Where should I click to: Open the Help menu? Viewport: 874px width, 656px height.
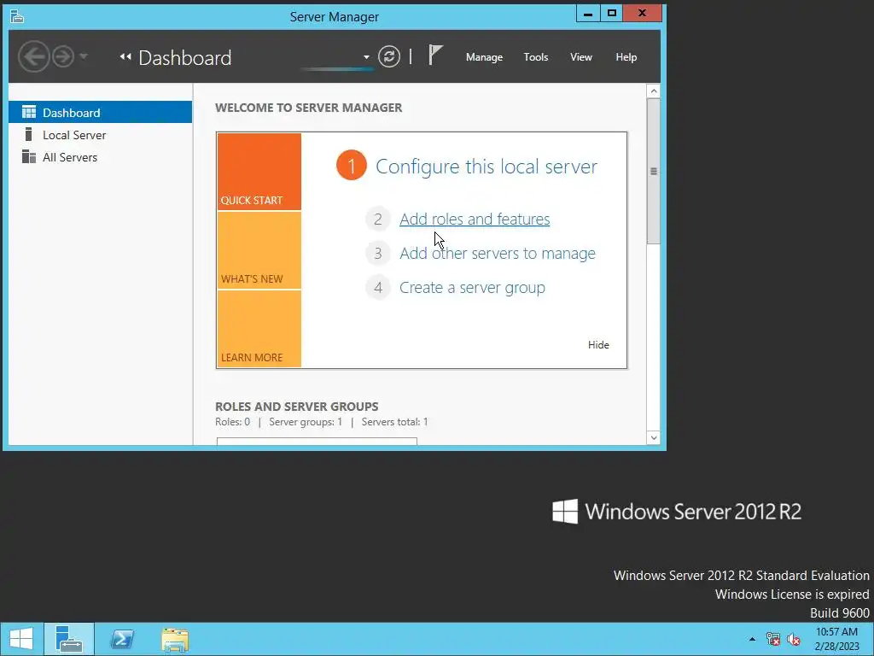(x=626, y=57)
